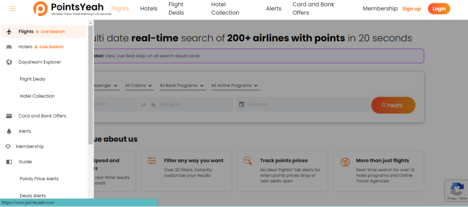Open Points Price Alerts in the sidebar
The height and width of the screenshot is (207, 468).
click(39, 179)
